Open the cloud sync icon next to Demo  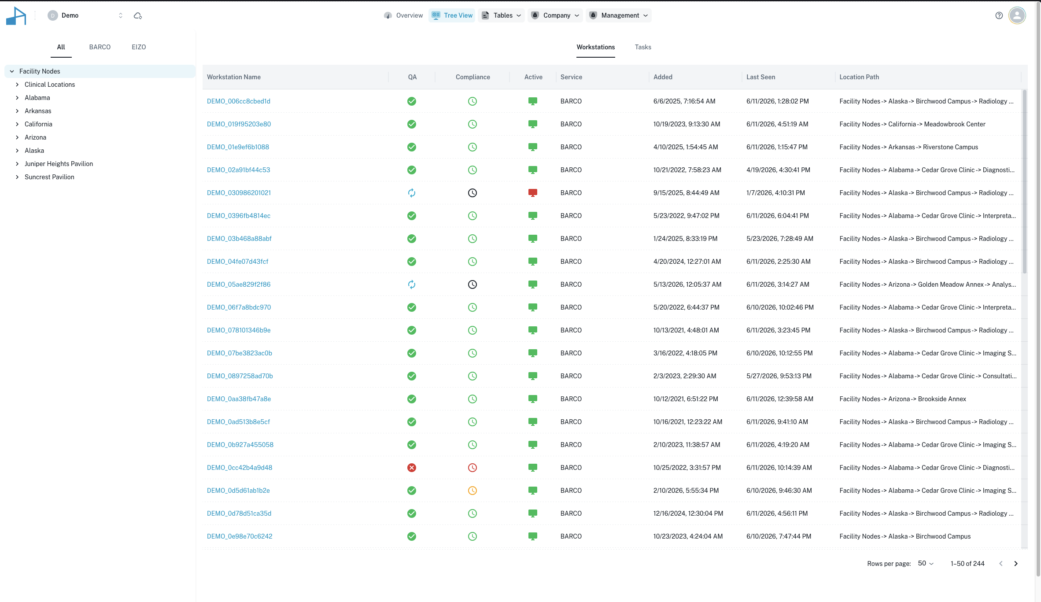click(x=138, y=16)
